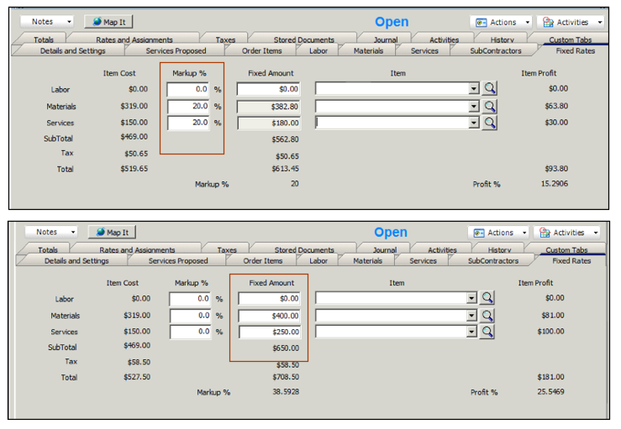Click the Fixed Amount field showing $400.00
The width and height of the screenshot is (621, 429).
(268, 316)
